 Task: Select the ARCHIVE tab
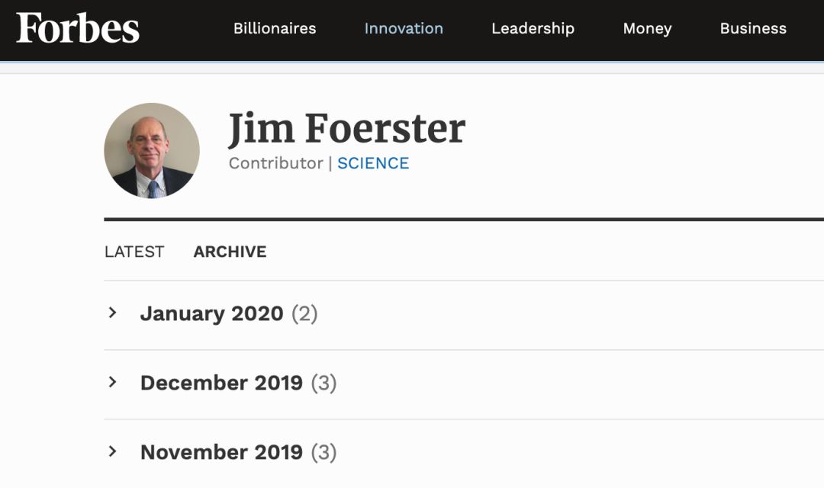[x=230, y=252]
